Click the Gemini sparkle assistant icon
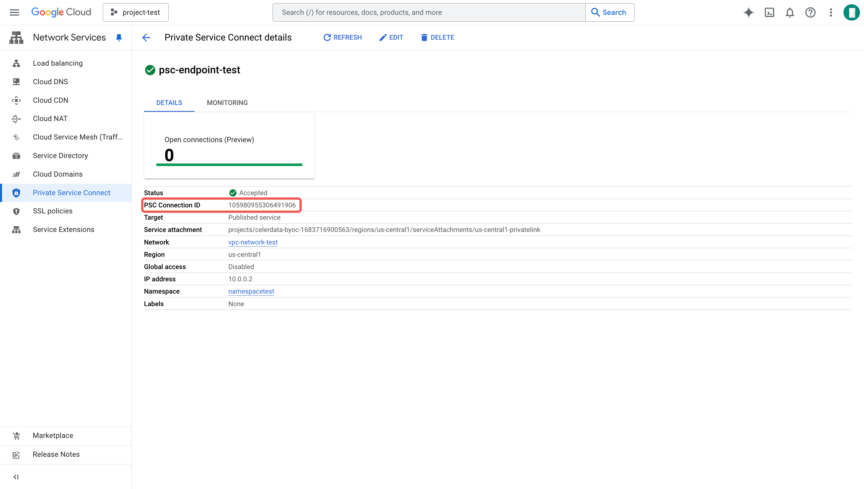Screen dimensions: 864x489 749,13
